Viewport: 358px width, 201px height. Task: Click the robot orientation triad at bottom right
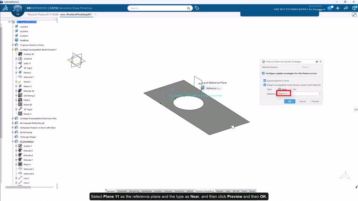pos(345,175)
